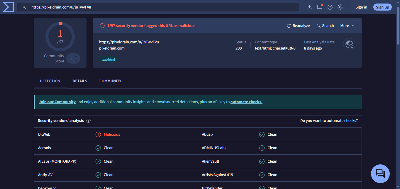Click the flagged as malicious banner text
400x189 pixels.
point(151,26)
